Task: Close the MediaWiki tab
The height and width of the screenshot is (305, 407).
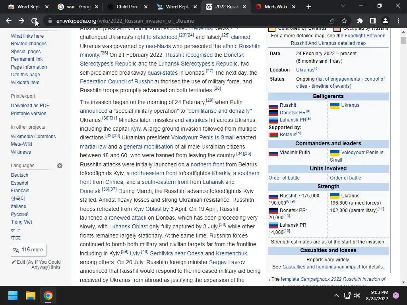Action: (x=294, y=7)
